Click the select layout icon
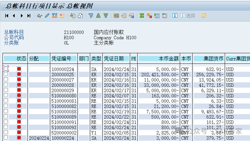 124,16
